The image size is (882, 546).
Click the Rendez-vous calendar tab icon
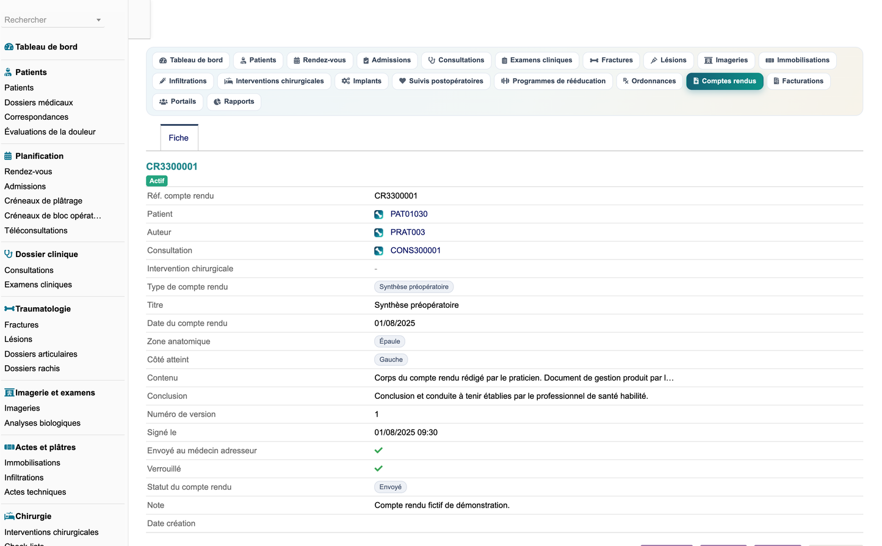coord(297,60)
